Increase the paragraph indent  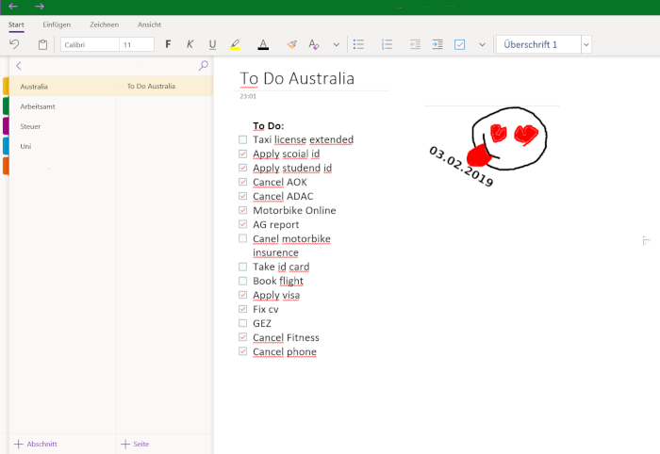(437, 44)
